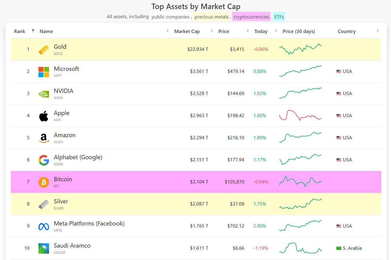Filter by ETFs tag

coord(279,17)
